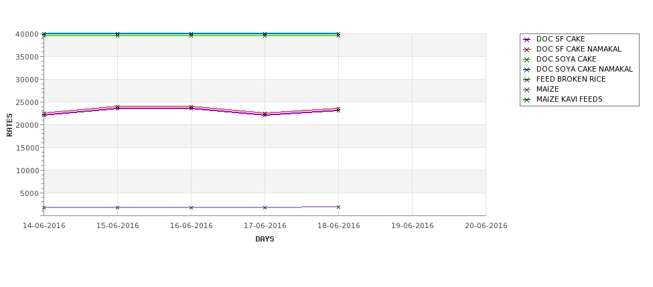Click the 14-06-2016 x-axis date label
The width and height of the screenshot is (653, 287).
(x=44, y=226)
